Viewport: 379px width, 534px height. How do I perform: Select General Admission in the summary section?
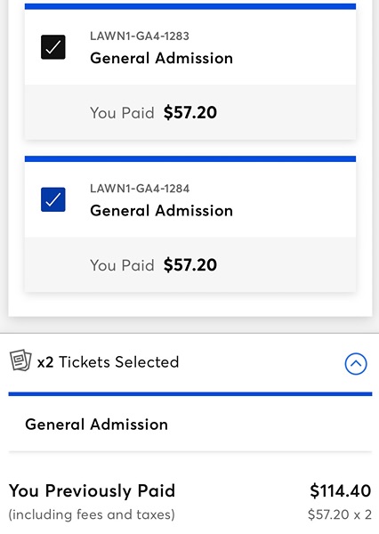pyautogui.click(x=96, y=425)
